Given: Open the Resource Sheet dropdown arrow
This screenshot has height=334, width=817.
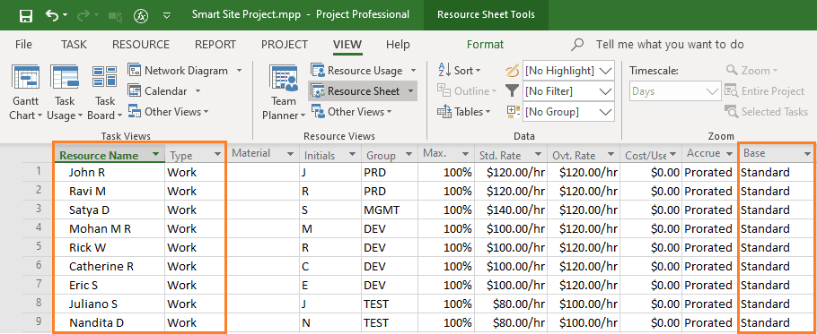Looking at the screenshot, I should [x=410, y=91].
